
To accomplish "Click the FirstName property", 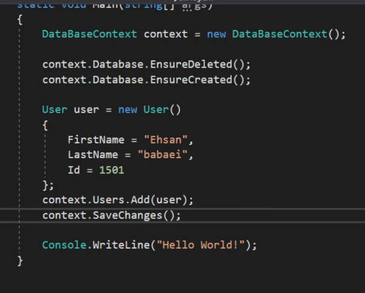I will pyautogui.click(x=96, y=140).
